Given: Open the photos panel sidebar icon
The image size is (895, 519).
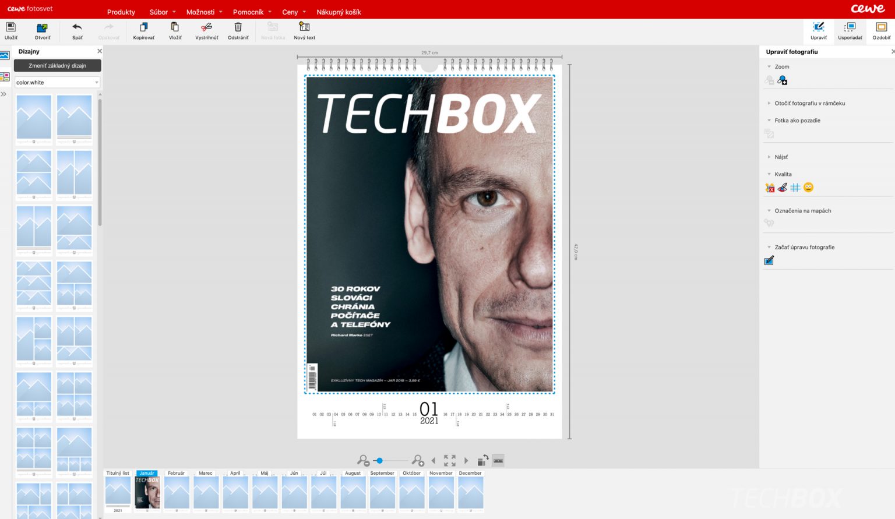Looking at the screenshot, I should [5, 56].
